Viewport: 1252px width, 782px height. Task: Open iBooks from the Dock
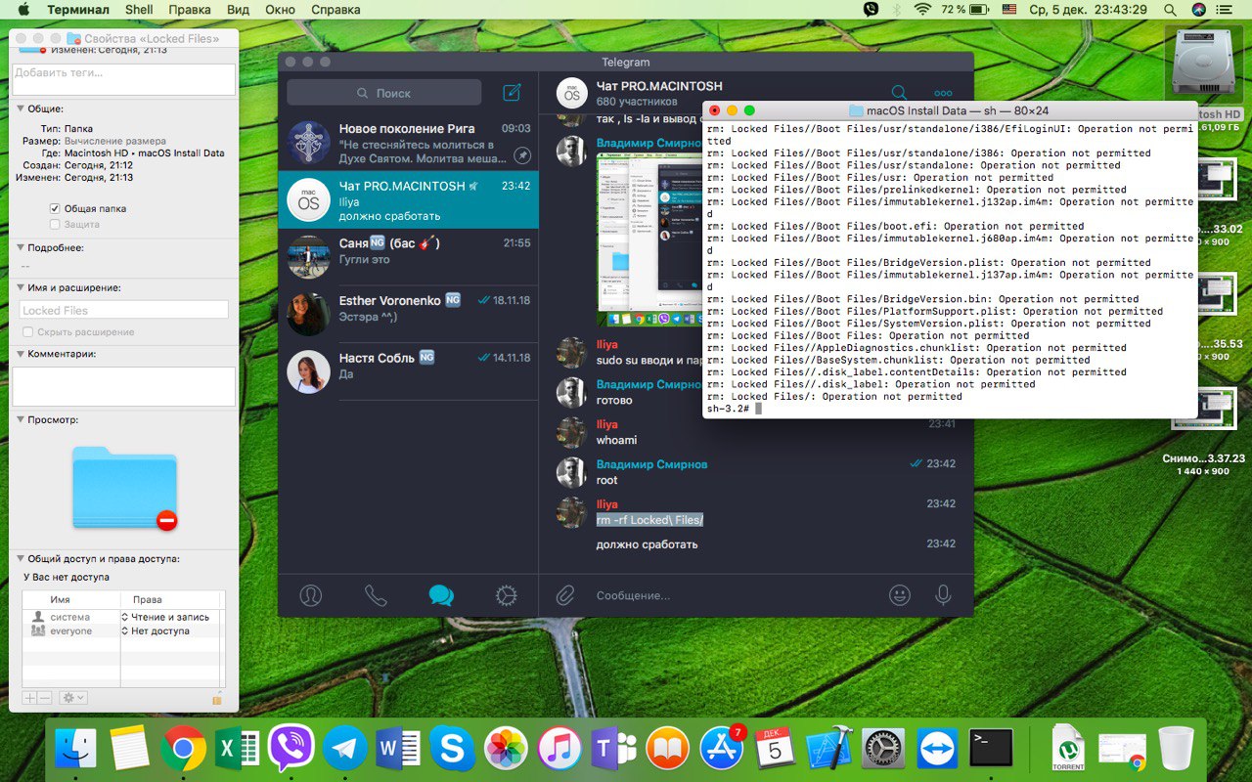click(668, 749)
